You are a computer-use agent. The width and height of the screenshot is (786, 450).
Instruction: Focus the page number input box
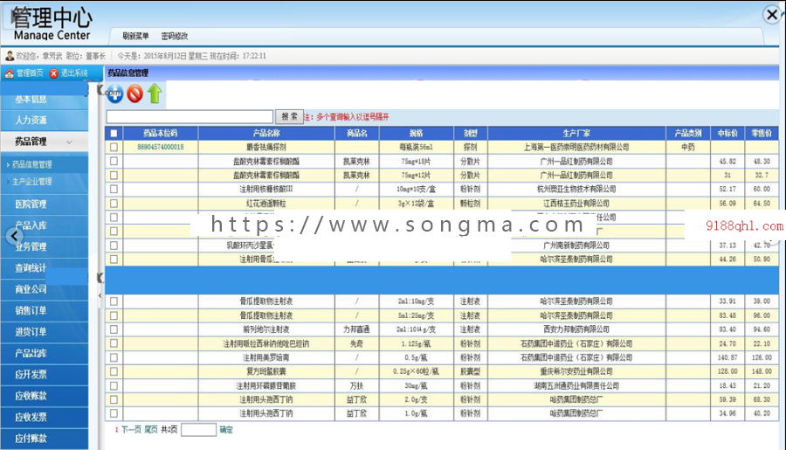pos(198,430)
